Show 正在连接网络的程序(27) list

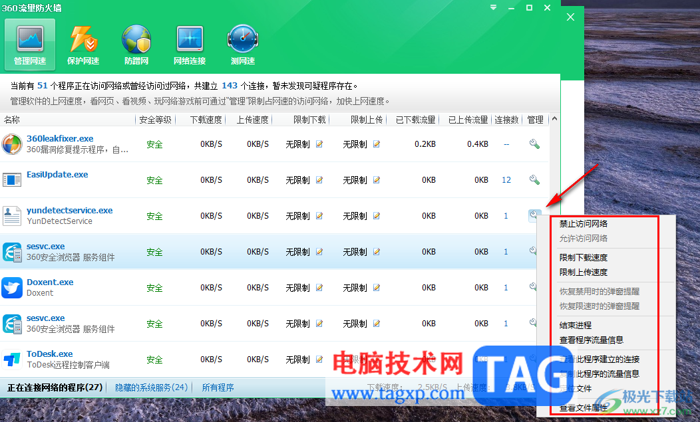pos(55,387)
